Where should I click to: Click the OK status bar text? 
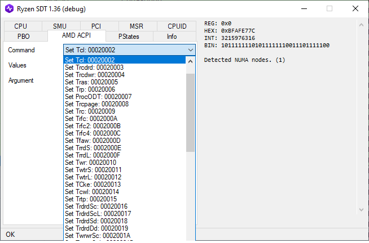[x=10, y=235]
